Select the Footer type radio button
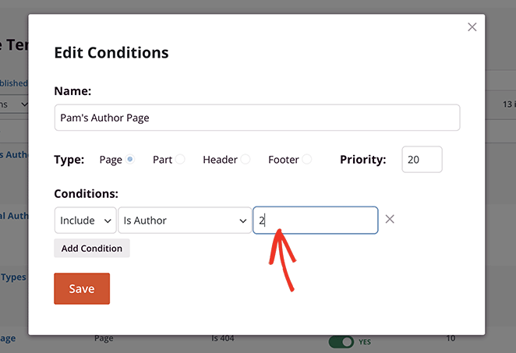The height and width of the screenshot is (353, 516). click(x=307, y=160)
